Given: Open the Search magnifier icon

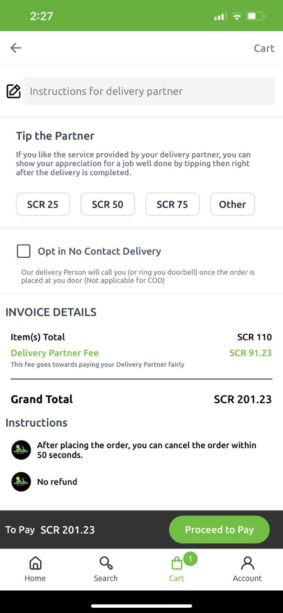Looking at the screenshot, I should pos(106,563).
